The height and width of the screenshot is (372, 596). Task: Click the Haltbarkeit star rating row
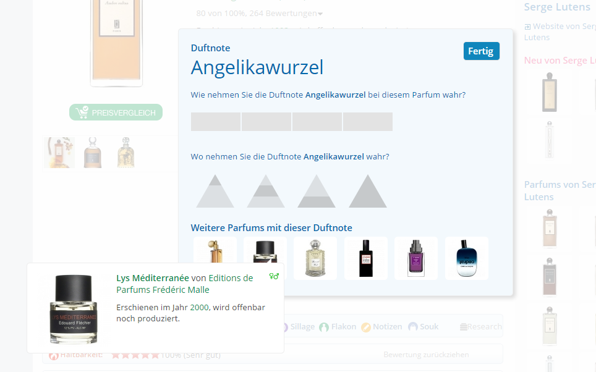tap(135, 355)
